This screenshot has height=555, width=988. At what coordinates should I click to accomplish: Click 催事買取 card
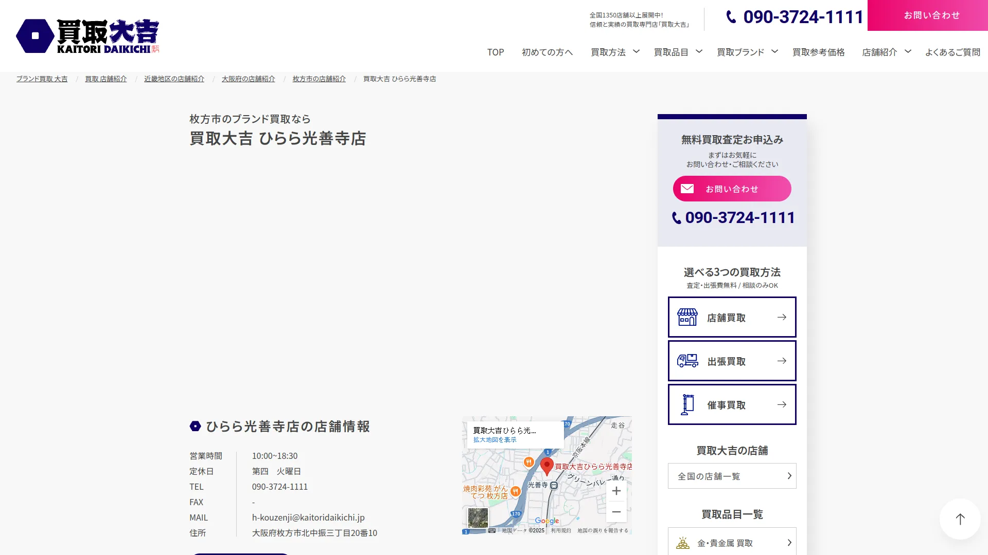[x=732, y=404]
